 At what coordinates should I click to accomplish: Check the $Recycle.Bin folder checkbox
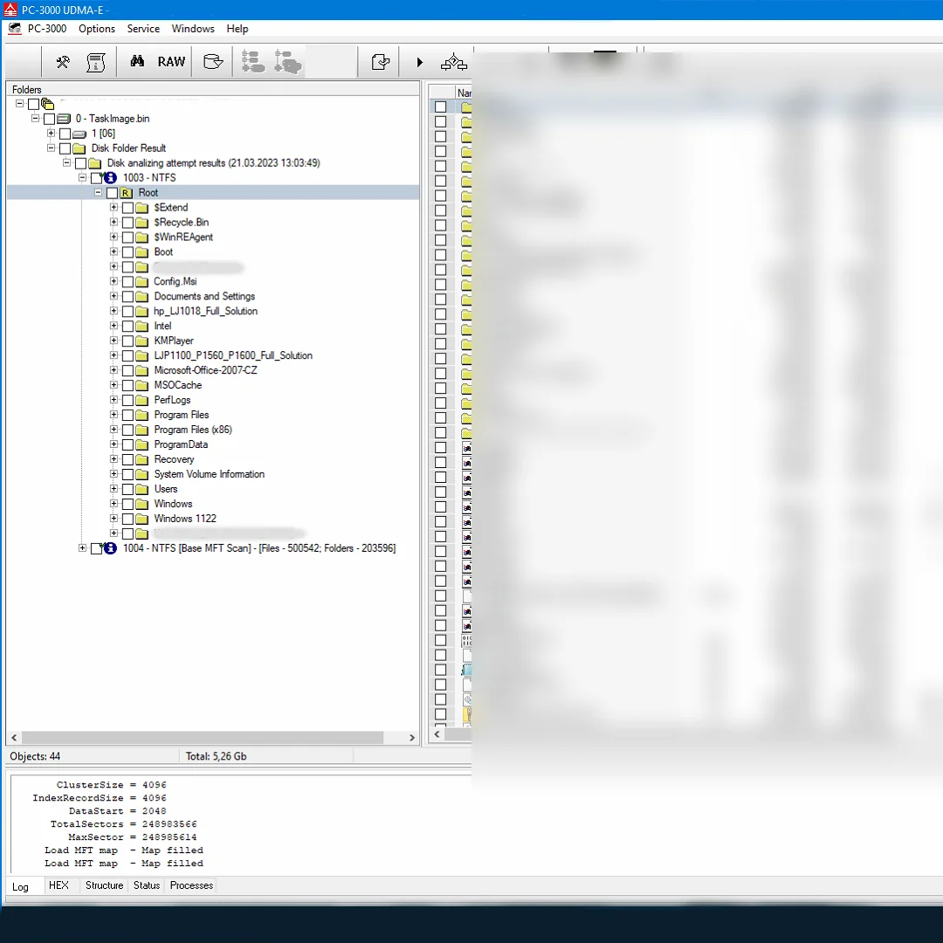pyautogui.click(x=127, y=223)
